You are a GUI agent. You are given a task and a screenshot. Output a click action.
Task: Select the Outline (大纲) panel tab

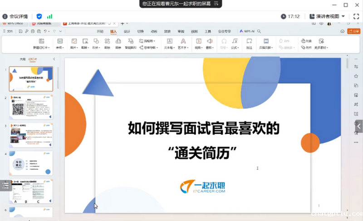point(22,59)
